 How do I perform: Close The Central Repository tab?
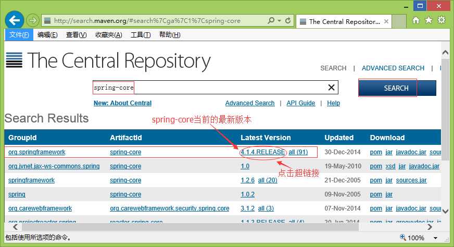coord(386,21)
